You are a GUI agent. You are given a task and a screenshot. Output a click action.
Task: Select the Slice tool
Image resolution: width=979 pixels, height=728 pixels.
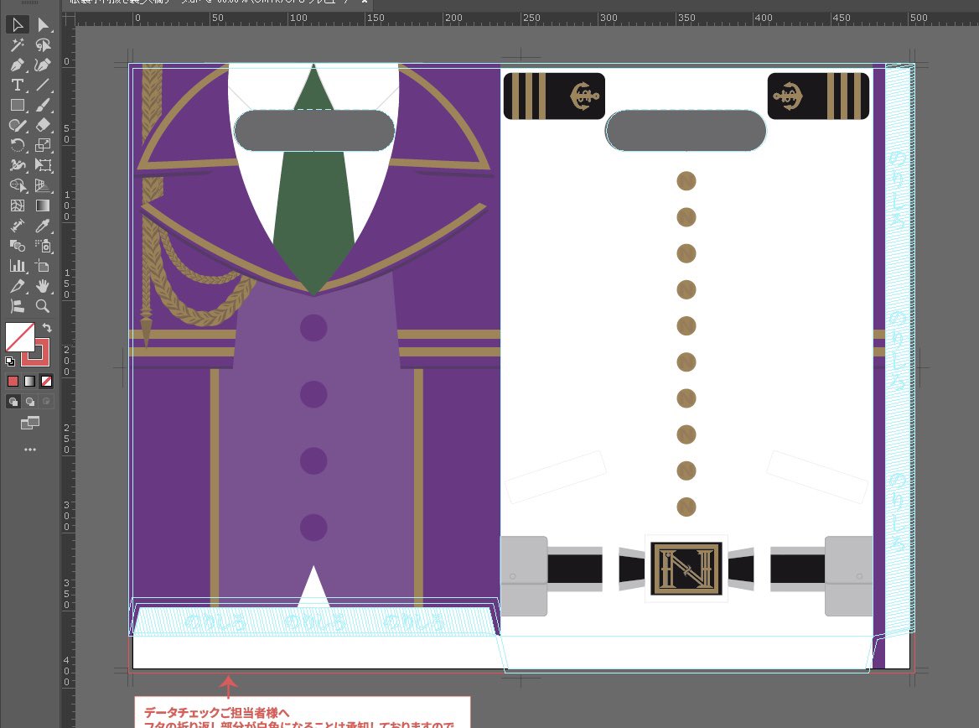(18, 285)
